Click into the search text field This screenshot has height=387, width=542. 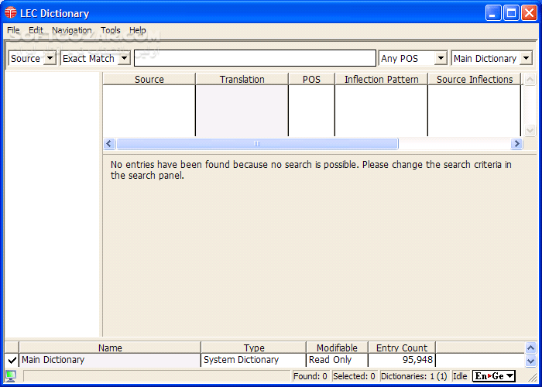(255, 59)
